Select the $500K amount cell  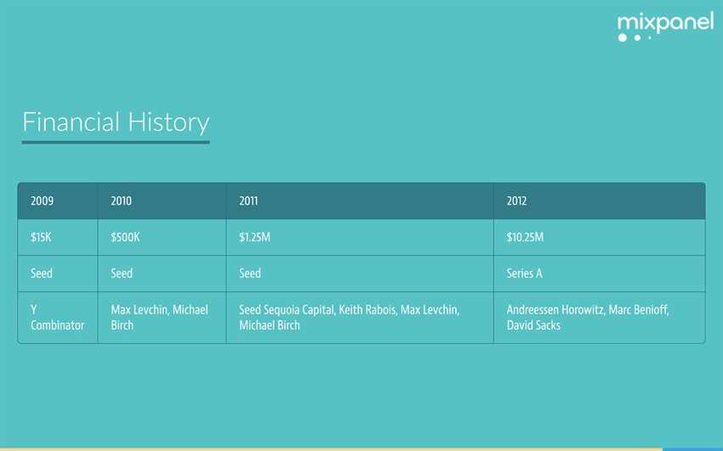coord(162,238)
